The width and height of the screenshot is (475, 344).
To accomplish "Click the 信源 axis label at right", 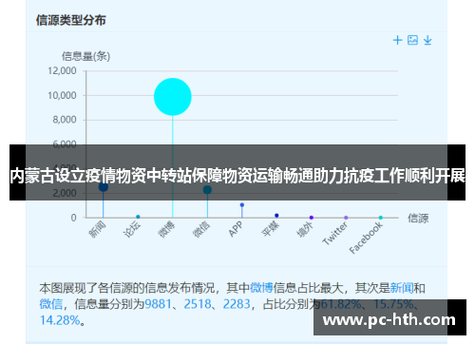I will pos(418,218).
